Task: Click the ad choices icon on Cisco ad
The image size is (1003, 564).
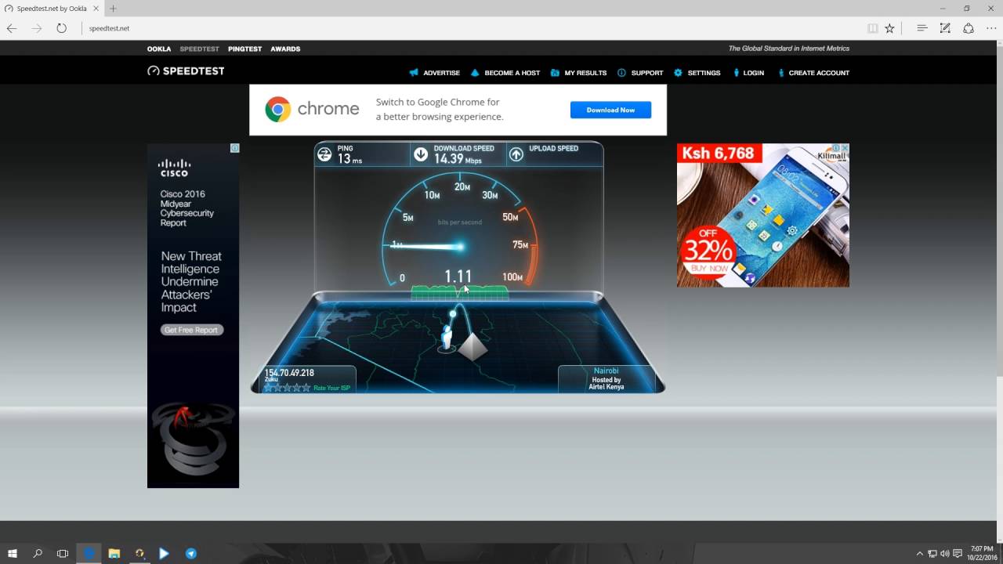Action: pos(234,148)
